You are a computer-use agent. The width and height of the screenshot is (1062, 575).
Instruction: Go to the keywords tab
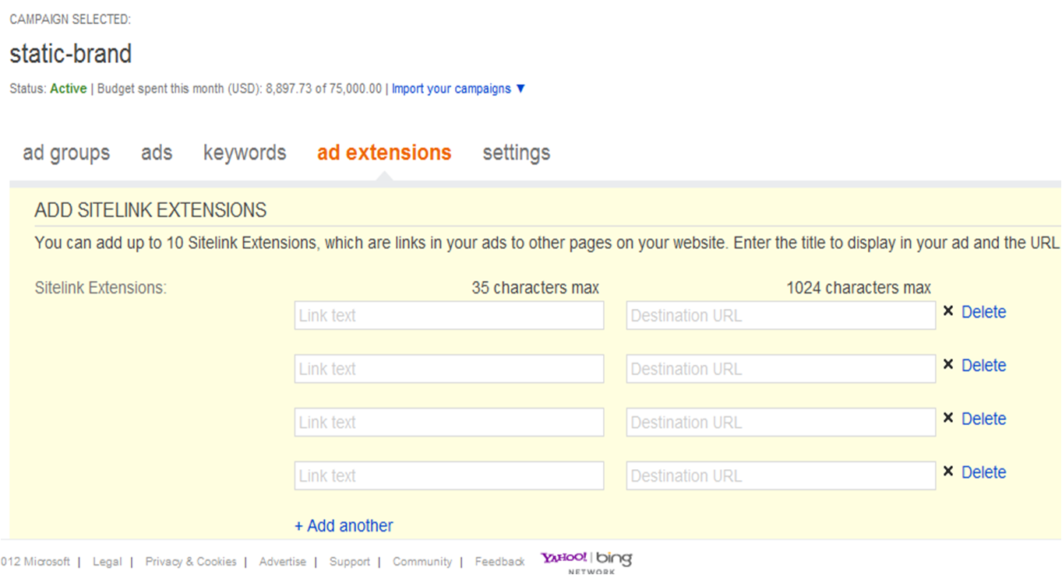pyautogui.click(x=245, y=153)
